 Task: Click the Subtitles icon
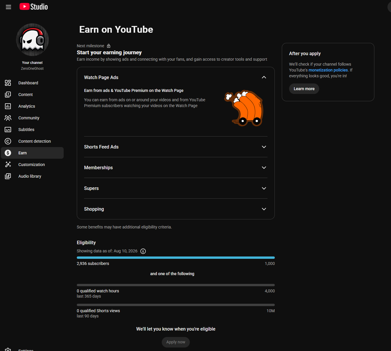(8, 130)
